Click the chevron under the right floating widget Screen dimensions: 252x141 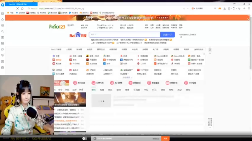[x=210, y=128]
